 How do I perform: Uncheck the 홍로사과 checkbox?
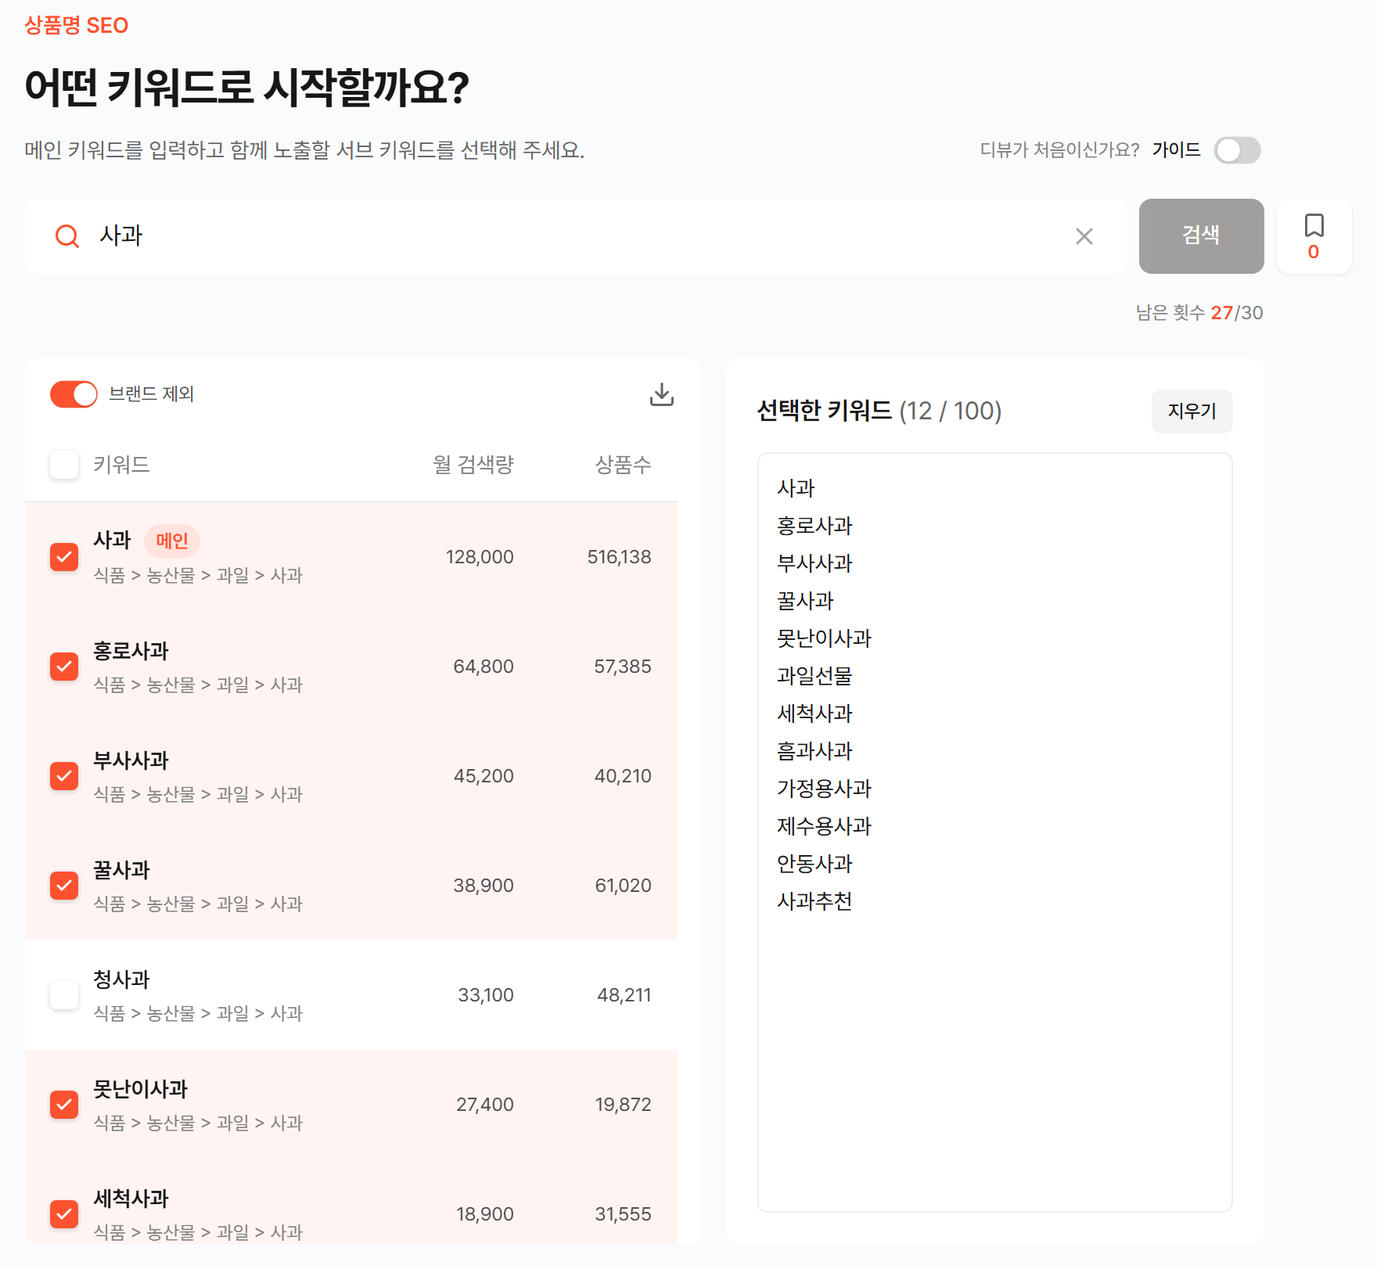64,667
